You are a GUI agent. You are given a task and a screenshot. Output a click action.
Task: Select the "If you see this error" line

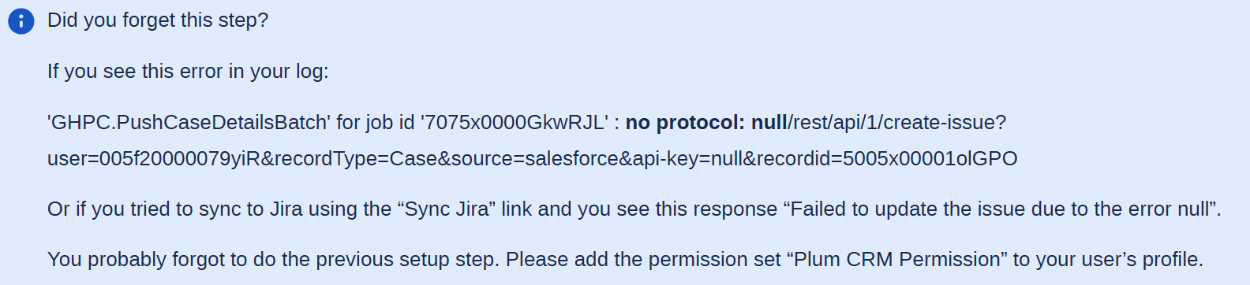188,72
